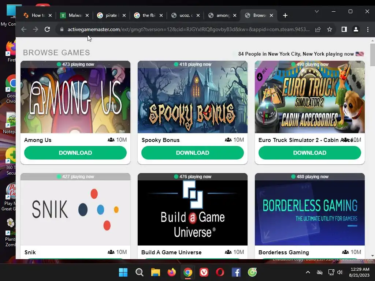Screen dimensions: 375x281
Task: Close the Malware tab
Action: [x=87, y=15]
